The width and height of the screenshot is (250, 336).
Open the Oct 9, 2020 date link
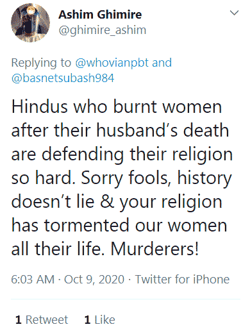[x=94, y=279]
